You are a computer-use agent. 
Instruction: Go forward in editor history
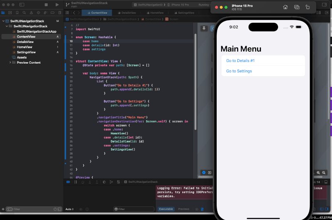click(x=79, y=13)
